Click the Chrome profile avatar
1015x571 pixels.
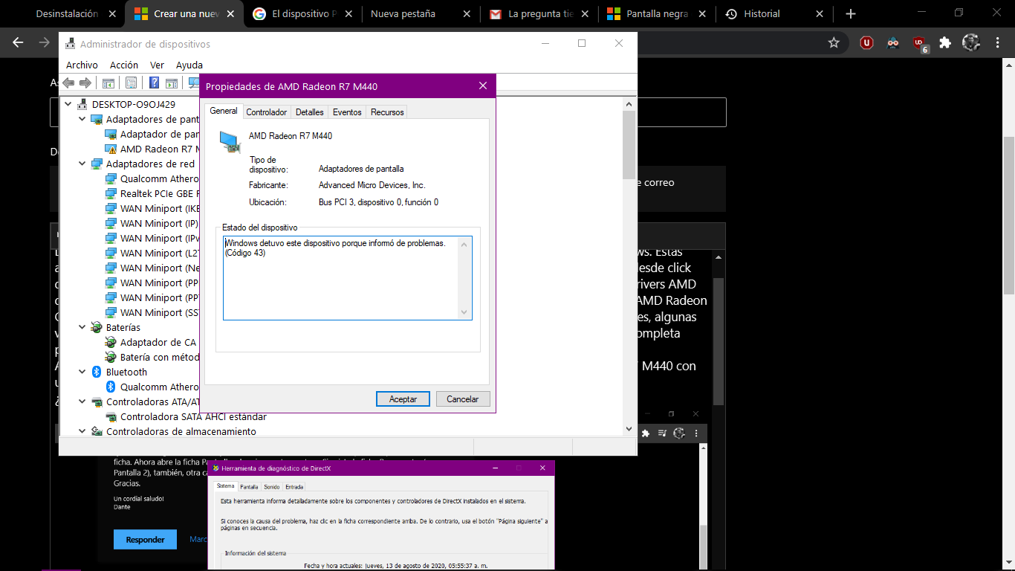[971, 43]
